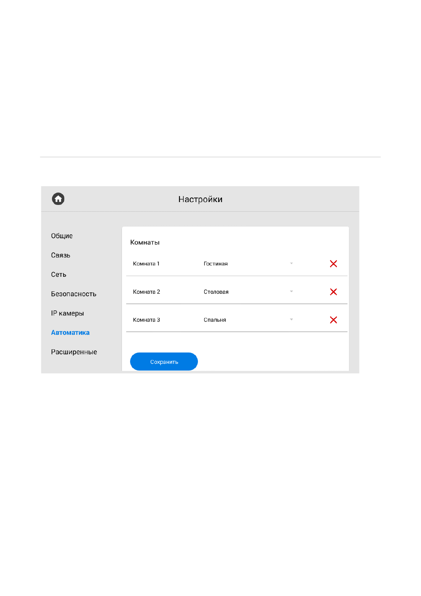This screenshot has height=596, width=421.
Task: Open Расширенные settings
Action: pos(74,352)
